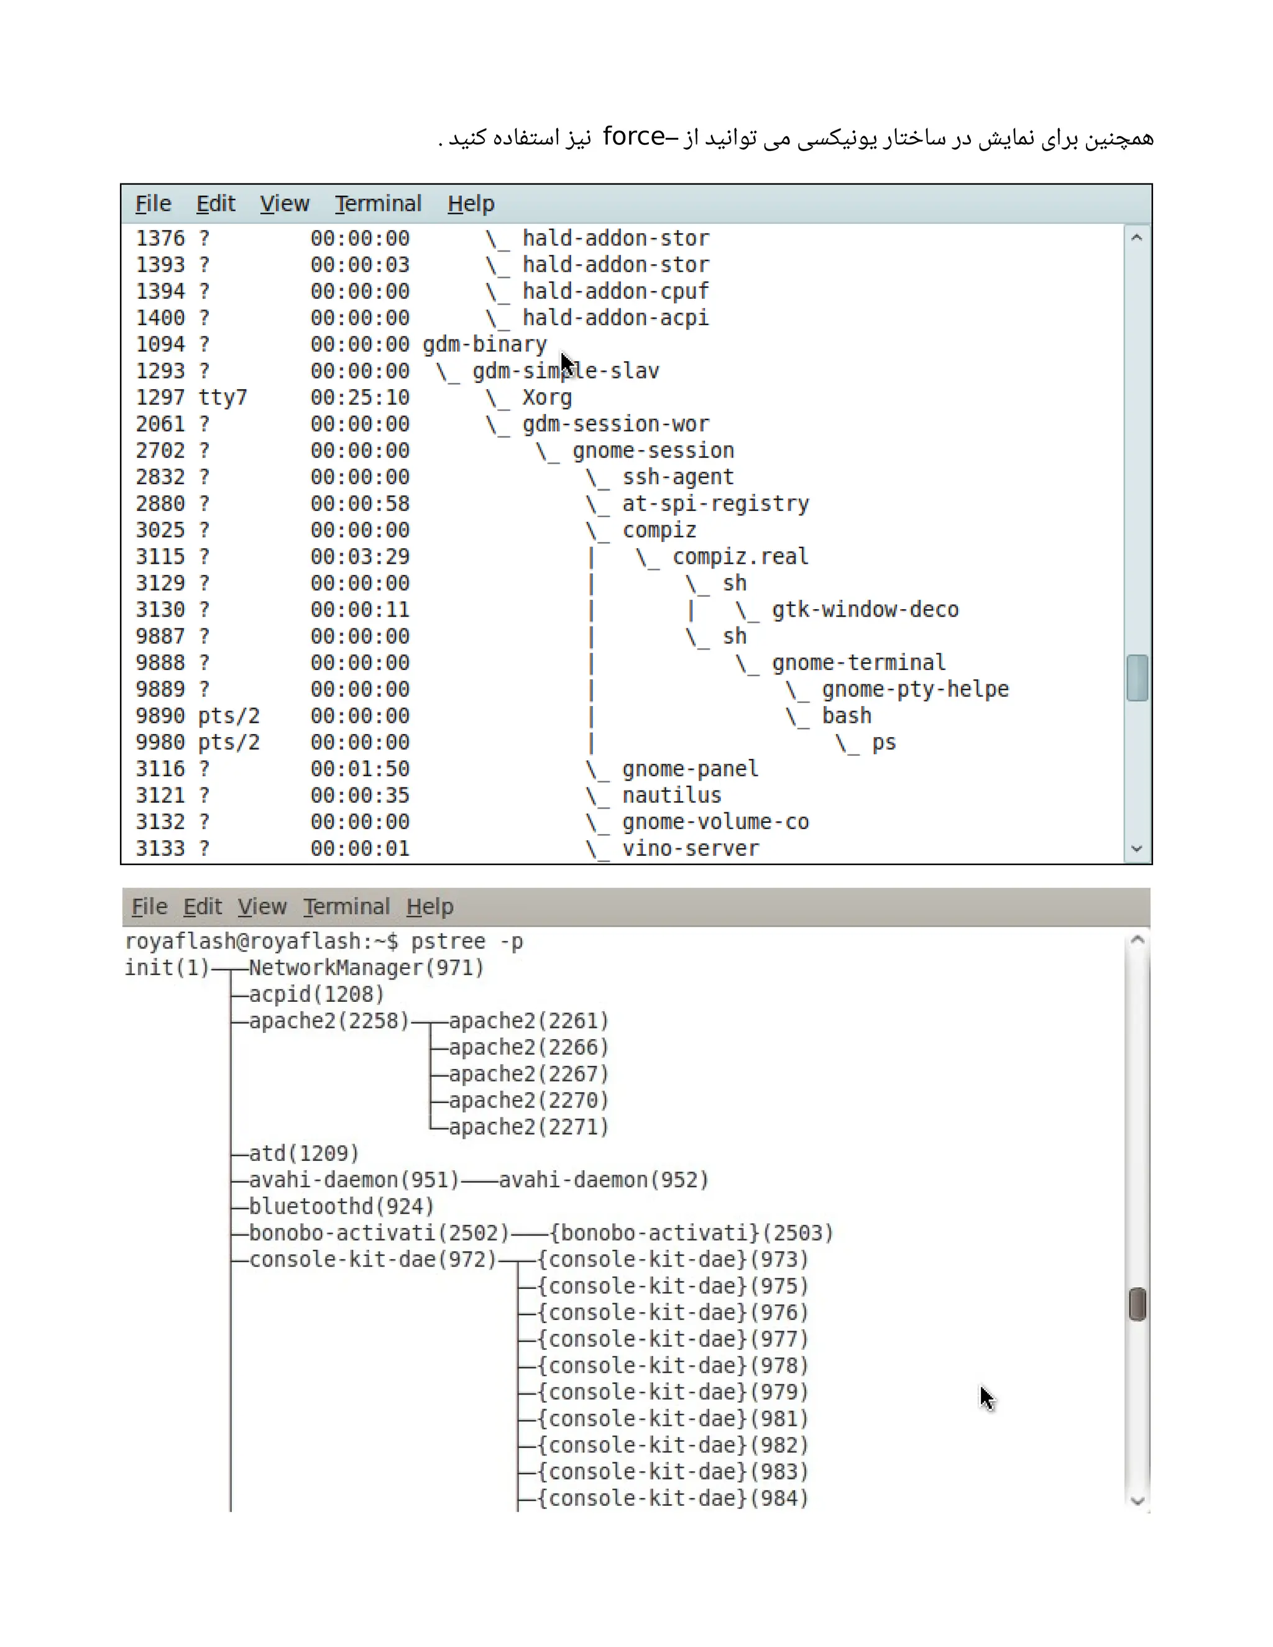Viewport: 1273px width, 1647px height.
Task: Click apache2(2258) in process tree
Action: (x=329, y=1021)
